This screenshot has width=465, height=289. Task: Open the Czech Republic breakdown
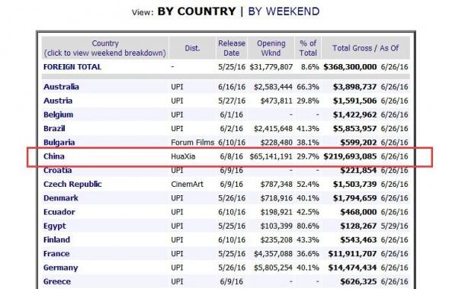click(72, 185)
